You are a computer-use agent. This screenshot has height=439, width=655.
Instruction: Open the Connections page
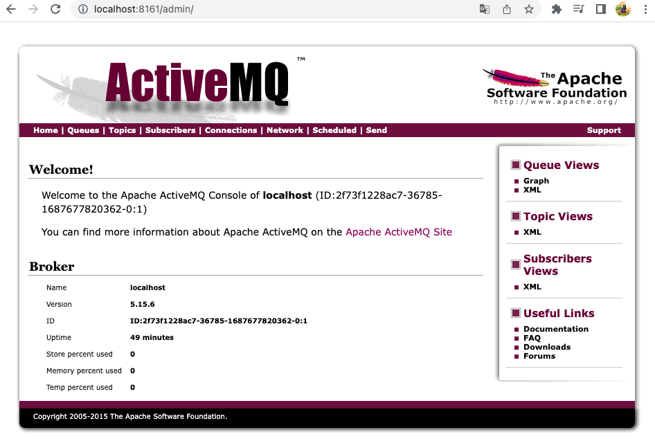point(231,130)
